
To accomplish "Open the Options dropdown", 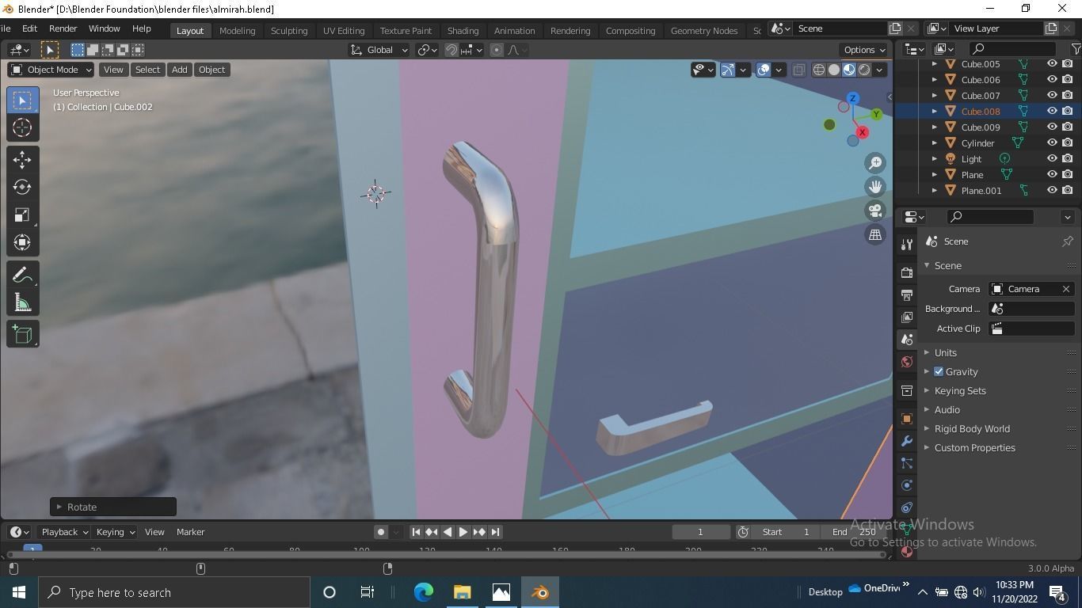I will coord(864,50).
